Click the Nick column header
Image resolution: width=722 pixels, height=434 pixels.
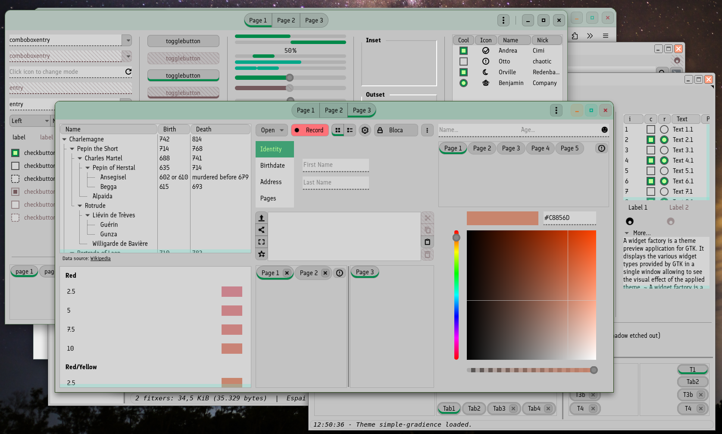pos(547,40)
